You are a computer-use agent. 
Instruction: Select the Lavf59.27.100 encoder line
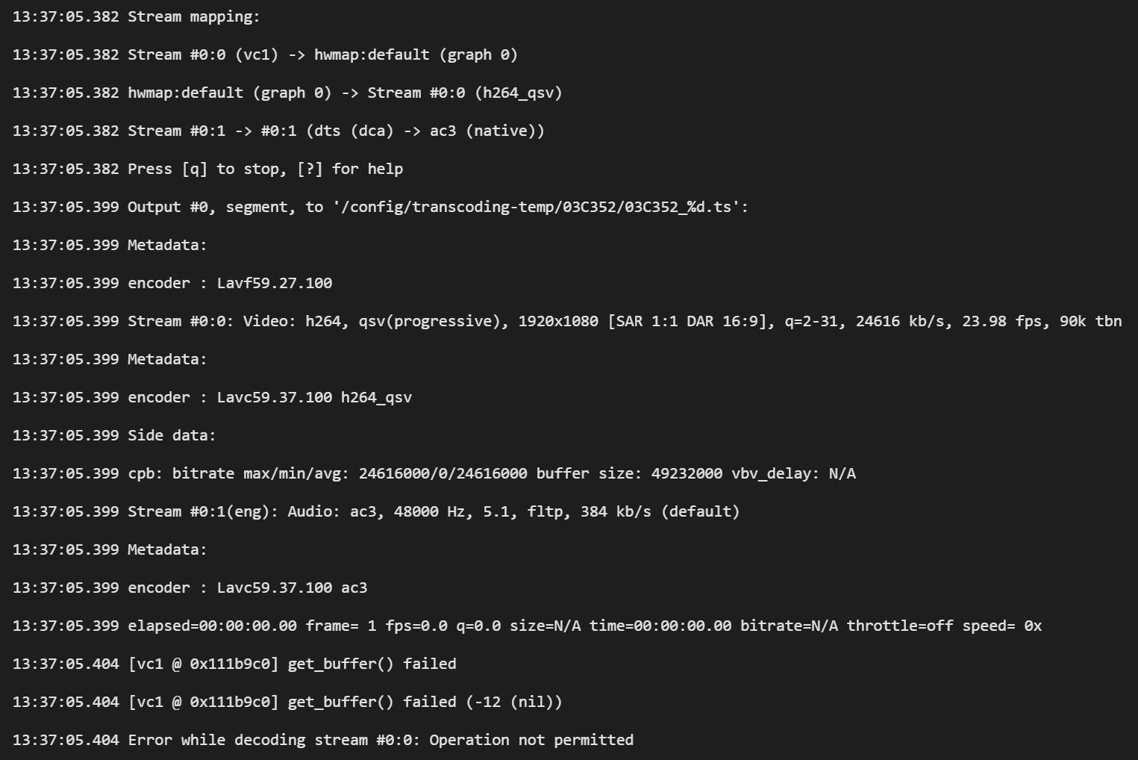[x=172, y=283]
